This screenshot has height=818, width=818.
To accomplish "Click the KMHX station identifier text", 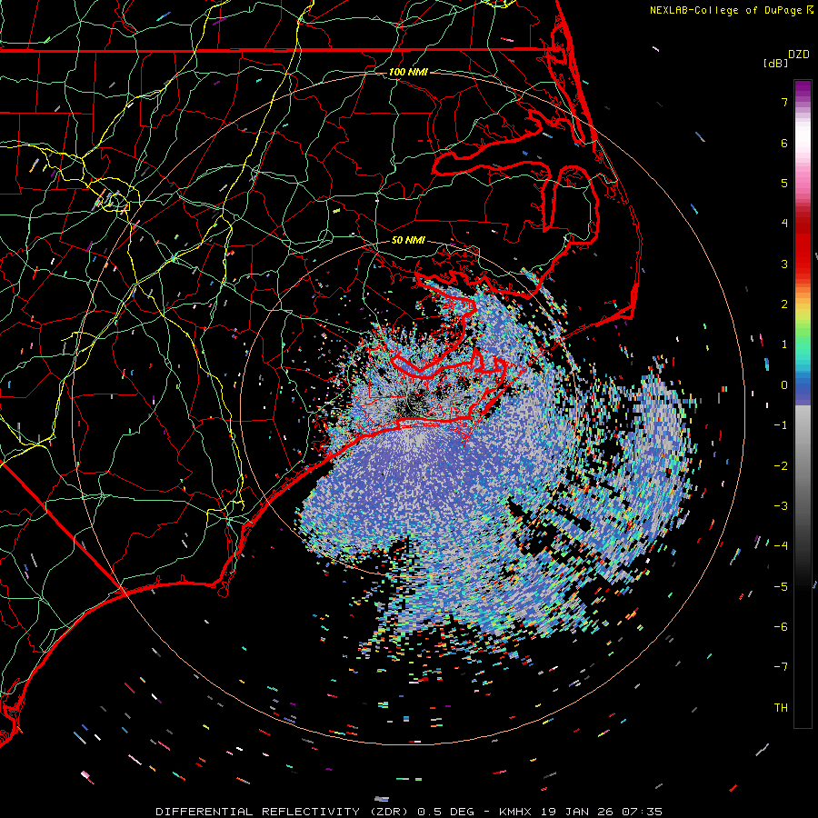I will tap(515, 812).
